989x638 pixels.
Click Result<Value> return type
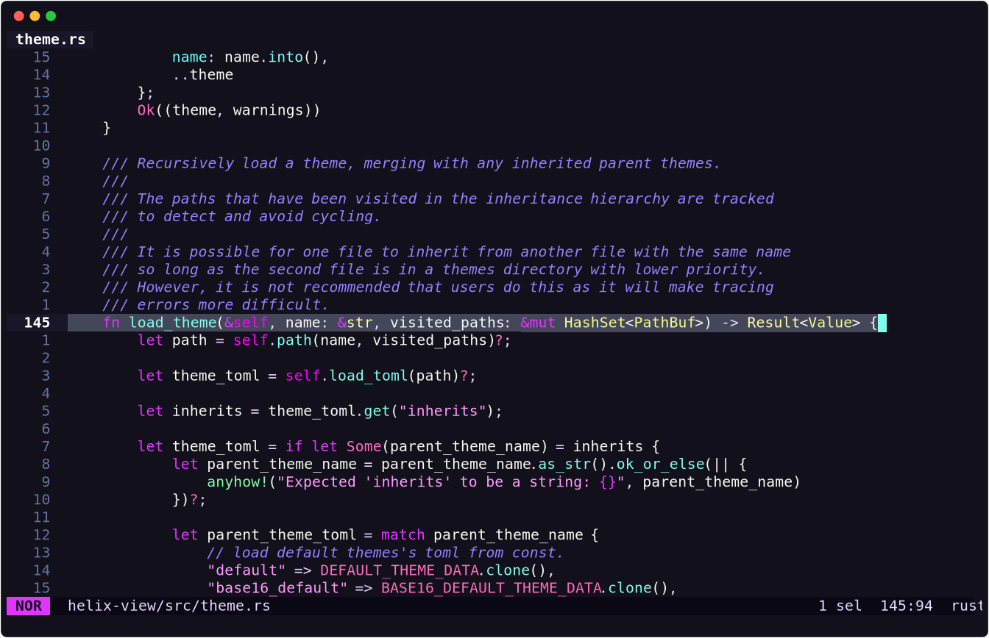(x=804, y=323)
